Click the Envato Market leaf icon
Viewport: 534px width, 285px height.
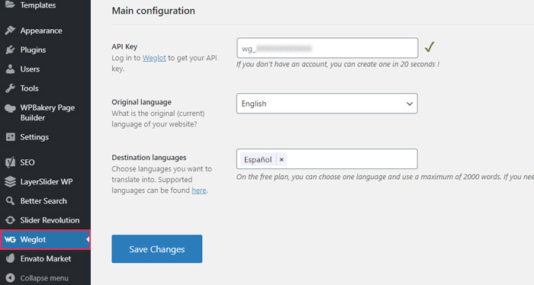(11, 258)
